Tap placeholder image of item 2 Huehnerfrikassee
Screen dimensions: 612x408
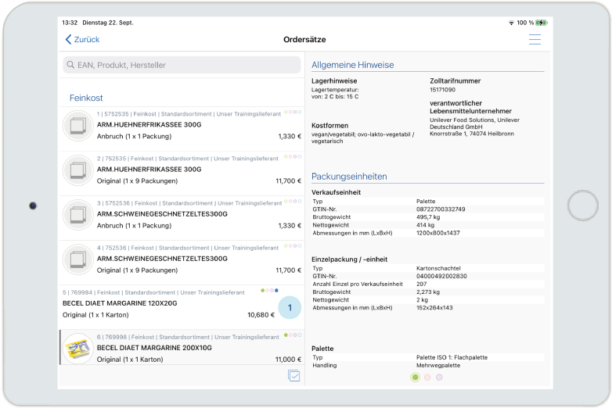coord(77,170)
